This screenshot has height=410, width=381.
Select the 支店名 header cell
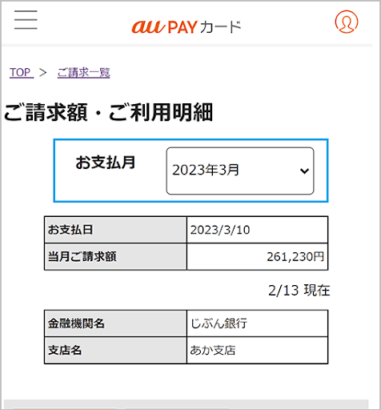coord(115,350)
